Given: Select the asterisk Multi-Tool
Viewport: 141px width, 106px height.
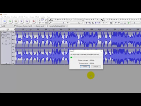Looking at the screenshot, I should [46, 23].
